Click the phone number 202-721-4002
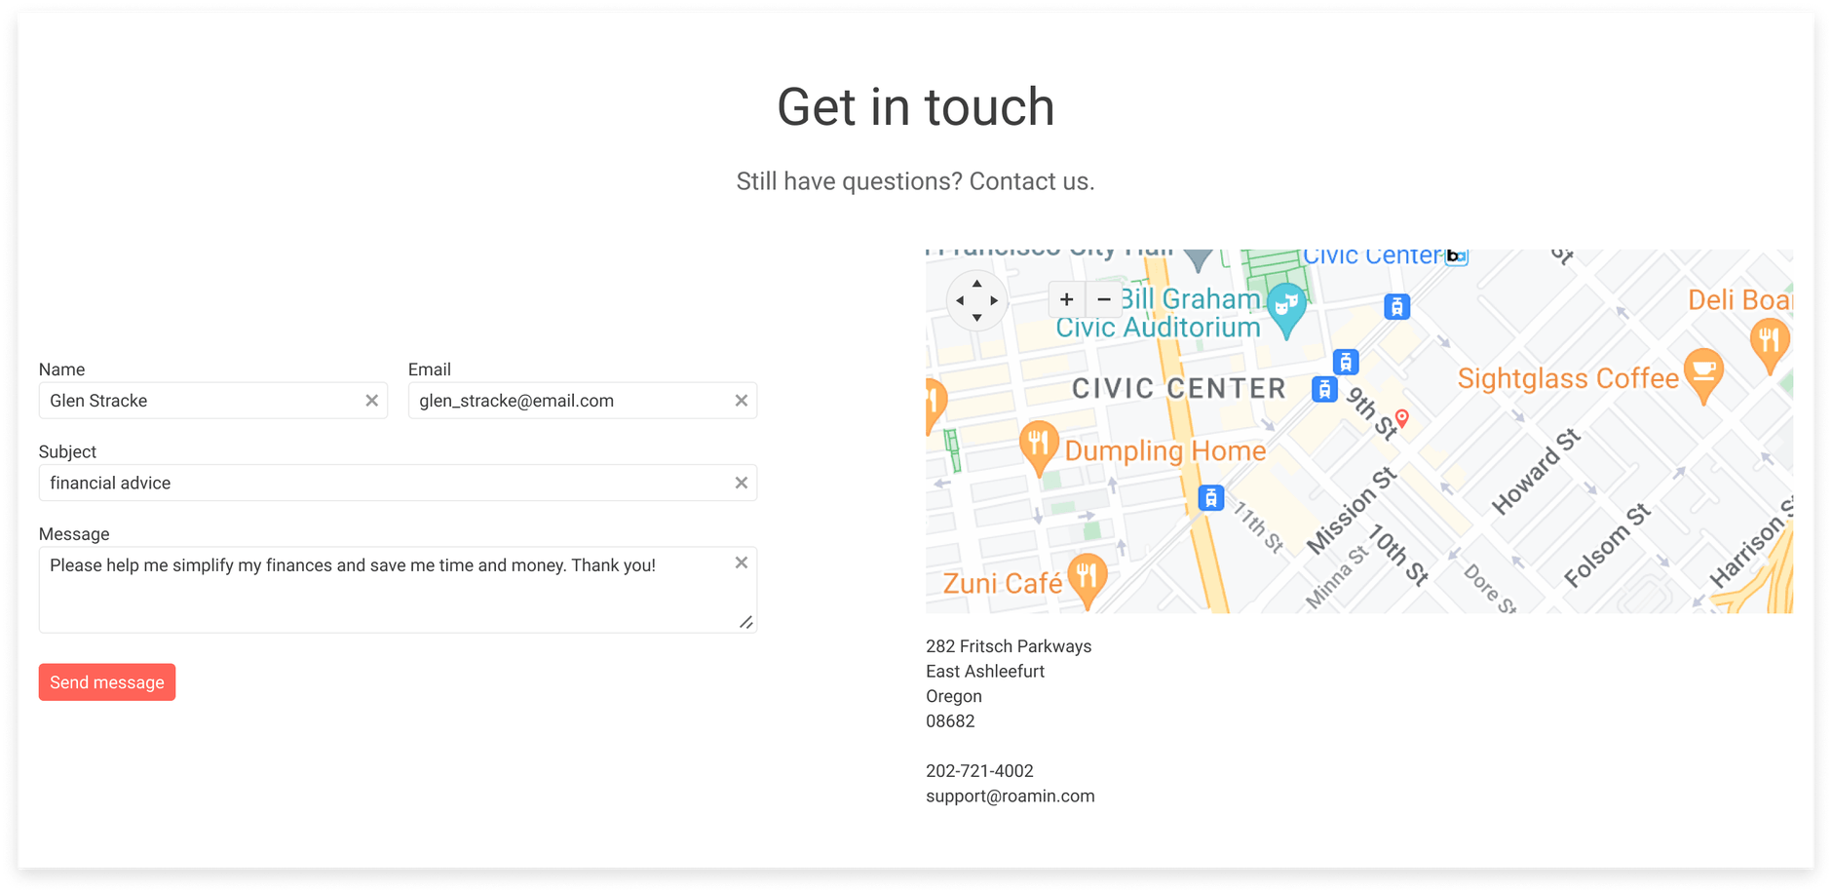Viewport: 1832px width, 893px height. tap(979, 770)
